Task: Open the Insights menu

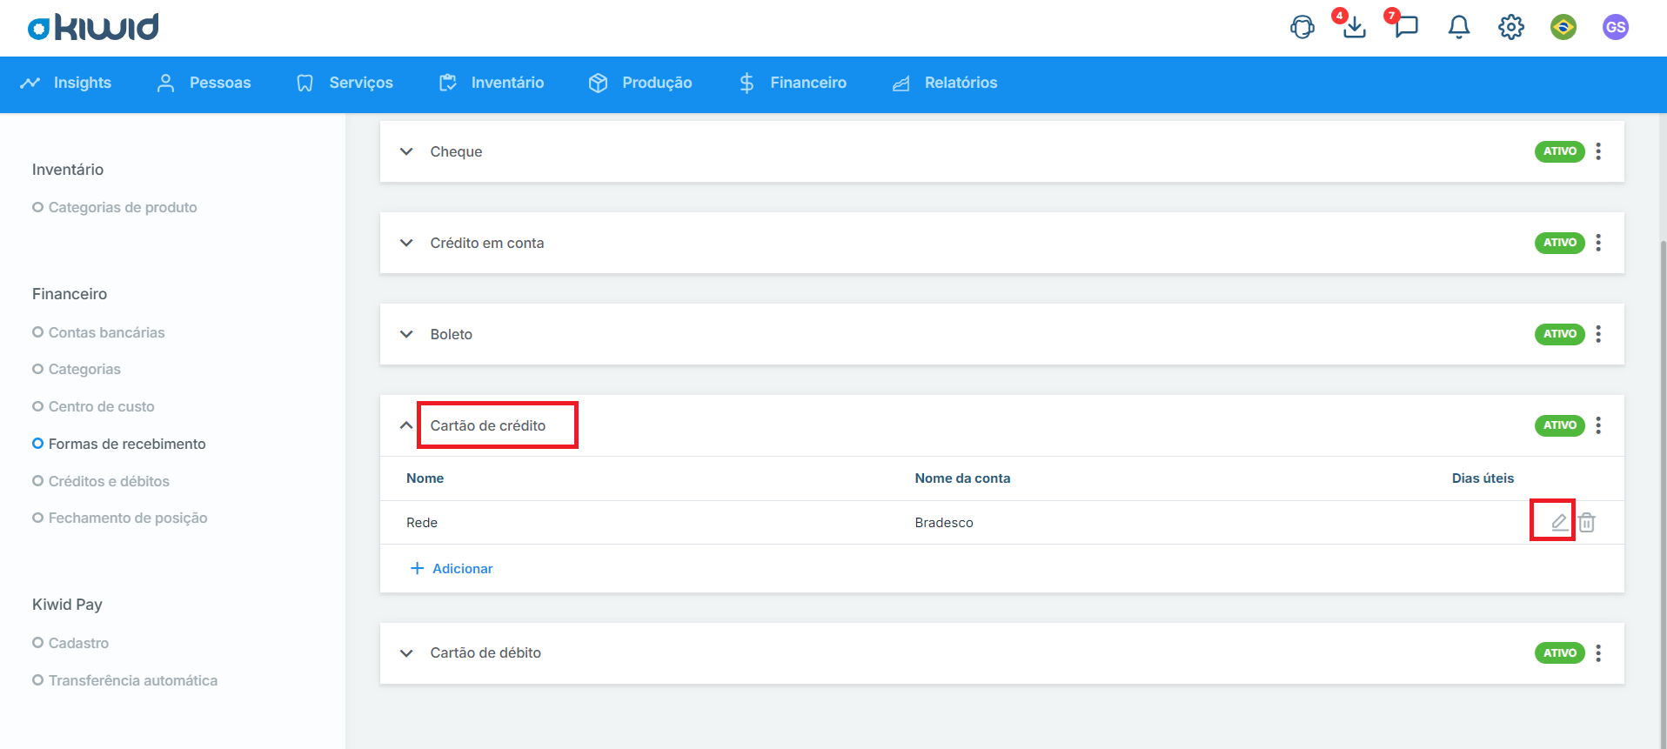Action: pos(66,83)
